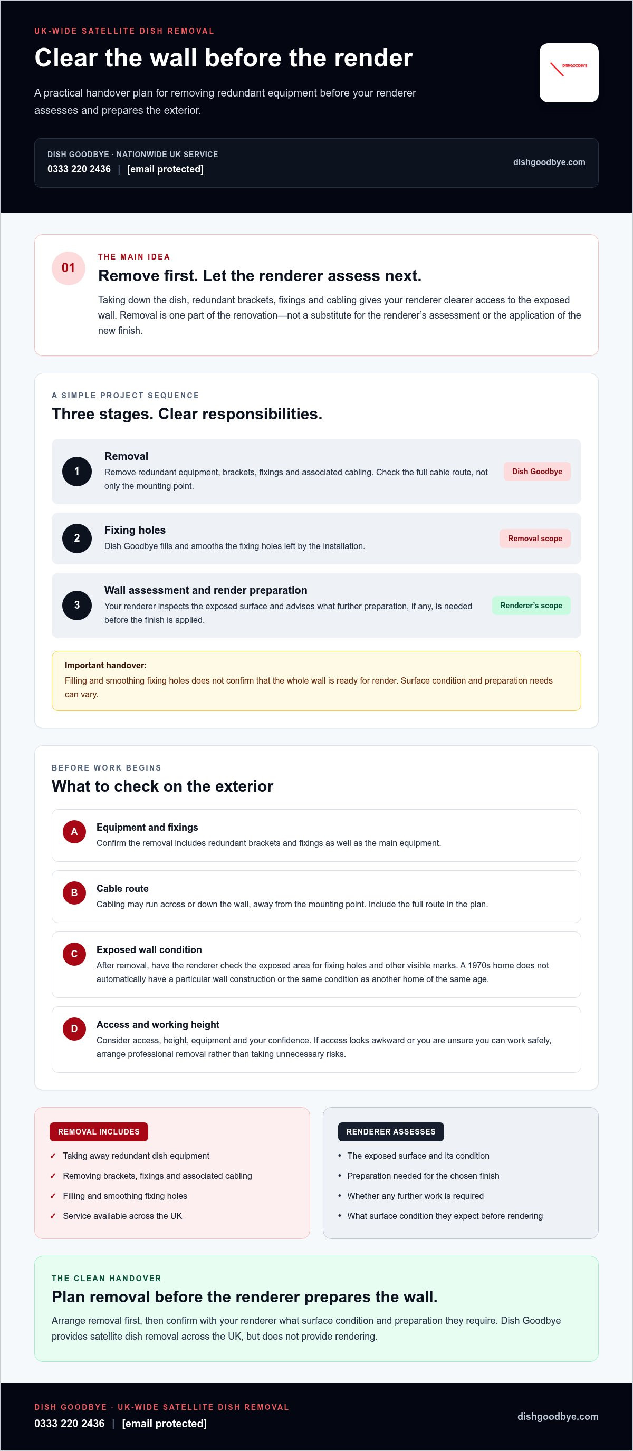
Task: Click the RENDERER ASSESSES dark label
Action: (x=391, y=1131)
